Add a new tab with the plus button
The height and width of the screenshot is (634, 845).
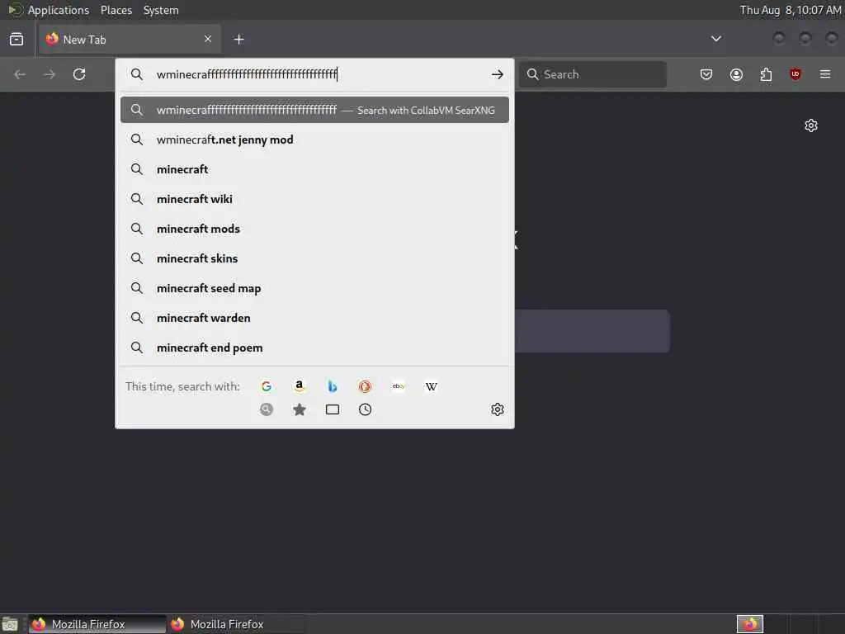pyautogui.click(x=238, y=40)
